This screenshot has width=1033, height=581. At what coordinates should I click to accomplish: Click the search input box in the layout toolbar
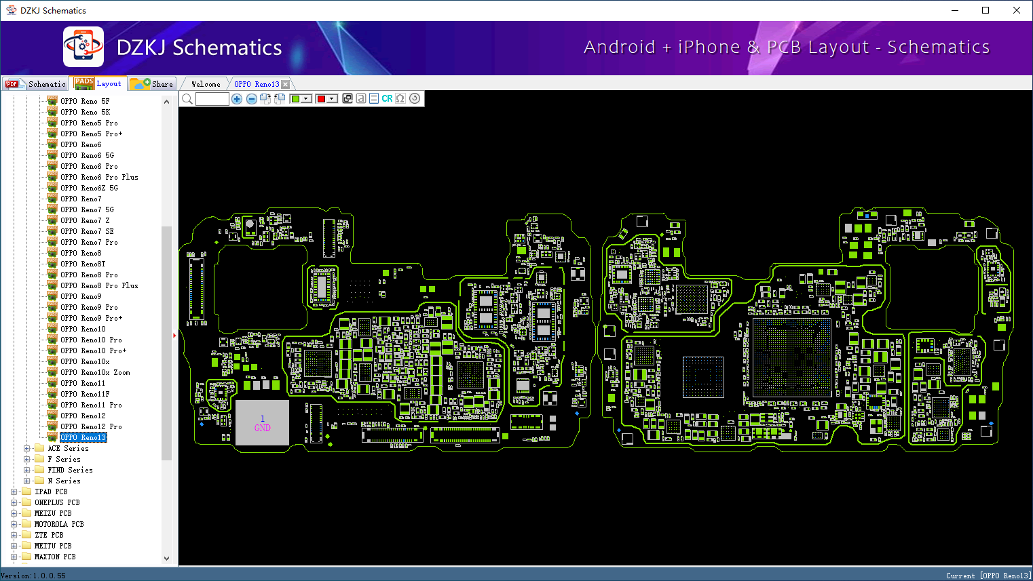point(212,99)
